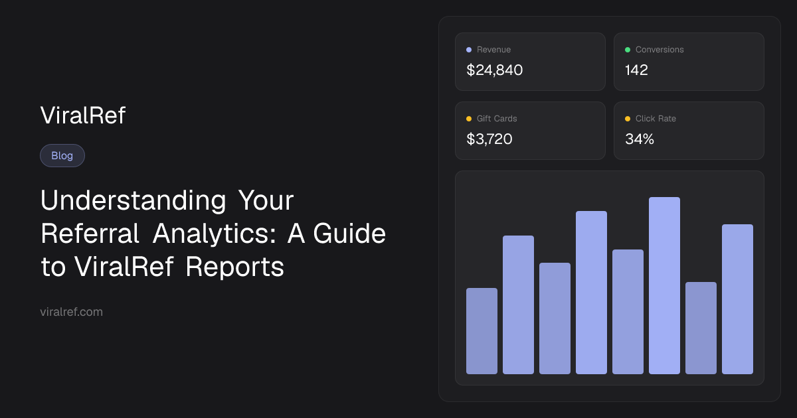
Task: Open the Revenue stat card
Action: point(530,62)
